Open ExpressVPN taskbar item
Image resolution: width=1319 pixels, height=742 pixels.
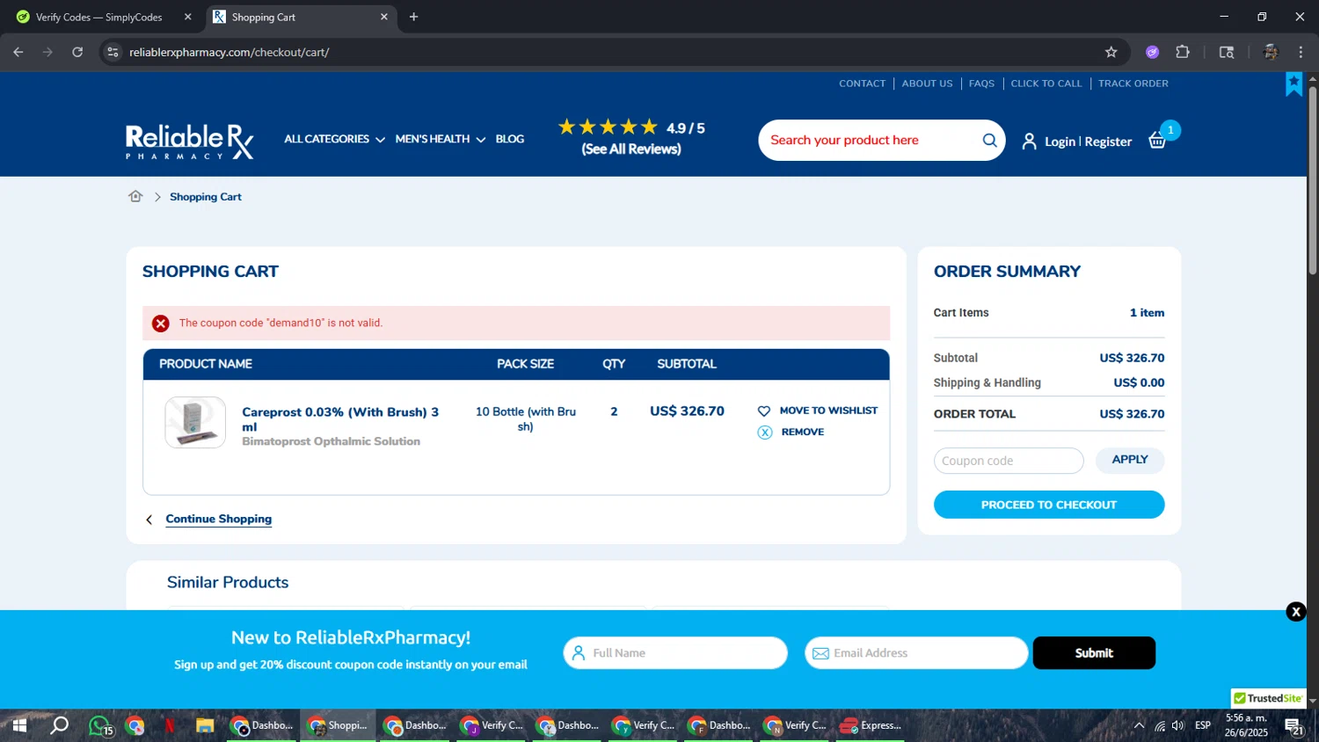tap(871, 725)
